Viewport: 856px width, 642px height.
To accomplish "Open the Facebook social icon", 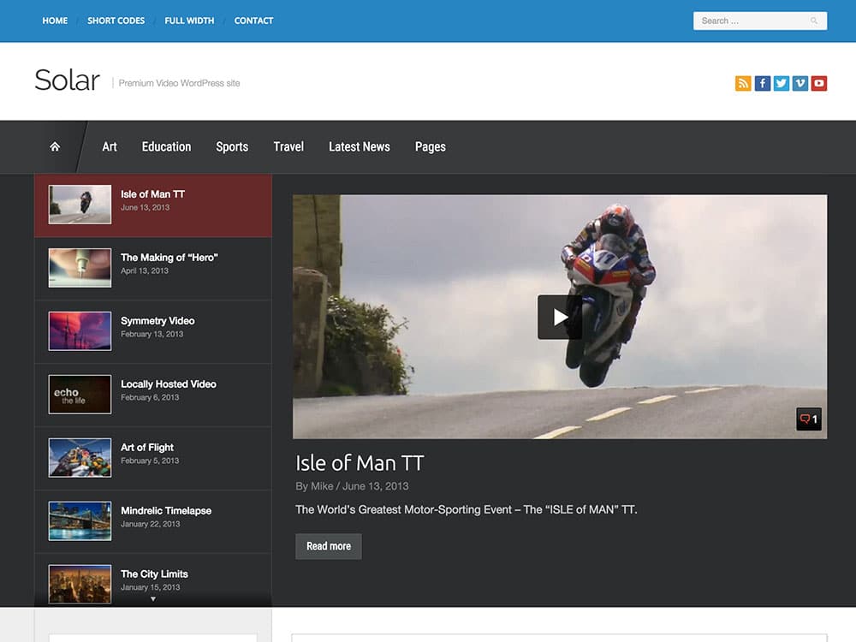I will pos(762,83).
